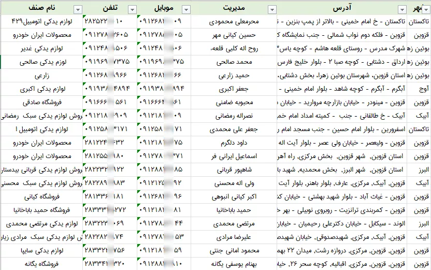Open the filter dropdown for نام صنف column
Viewport: 431px width, 270px height.
pyautogui.click(x=78, y=10)
